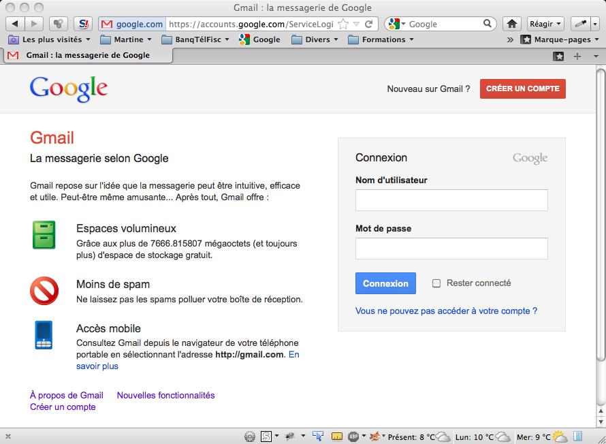Click the blue pointer selection icon in status bar

click(318, 437)
